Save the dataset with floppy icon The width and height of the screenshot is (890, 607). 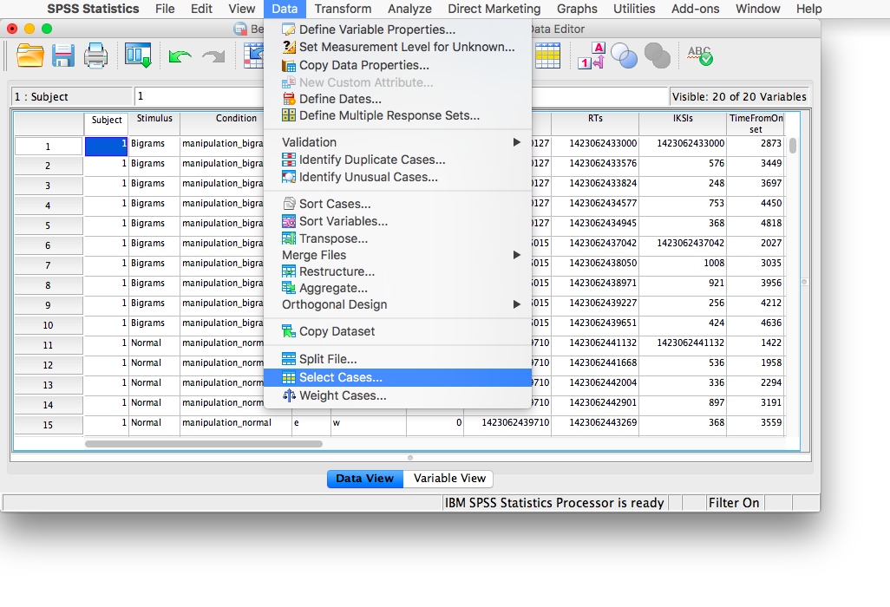pyautogui.click(x=63, y=55)
